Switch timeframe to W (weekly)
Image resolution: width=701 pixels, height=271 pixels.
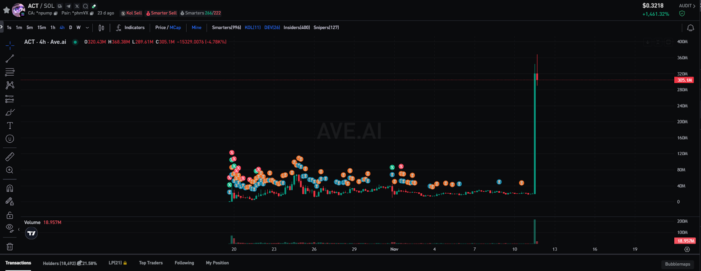tap(78, 28)
